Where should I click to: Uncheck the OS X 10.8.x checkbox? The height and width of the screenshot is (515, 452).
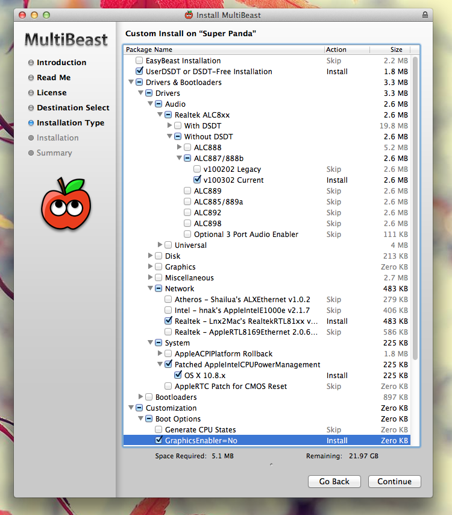pos(178,374)
